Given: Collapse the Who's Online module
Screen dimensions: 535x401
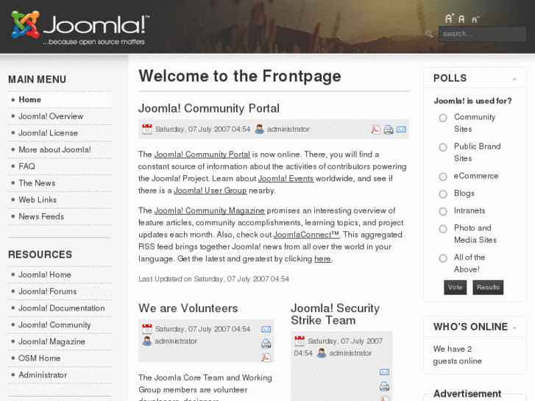Looking at the screenshot, I should pos(514,327).
